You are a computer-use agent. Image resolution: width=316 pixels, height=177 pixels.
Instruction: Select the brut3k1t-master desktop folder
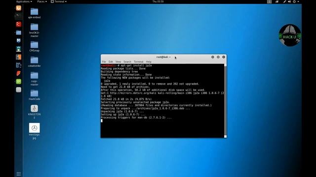34,30
